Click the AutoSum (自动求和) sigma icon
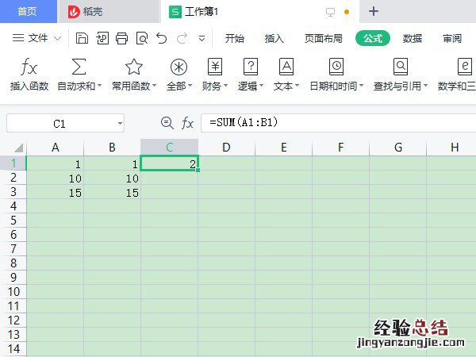This screenshot has height=357, width=476. pyautogui.click(x=79, y=67)
